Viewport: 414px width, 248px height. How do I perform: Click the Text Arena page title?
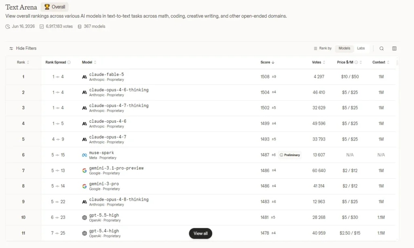point(21,7)
